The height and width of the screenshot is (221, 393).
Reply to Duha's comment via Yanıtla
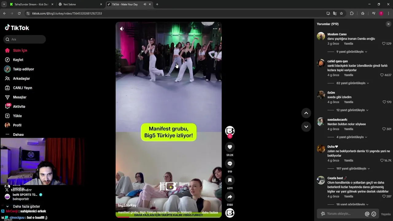pos(348,161)
